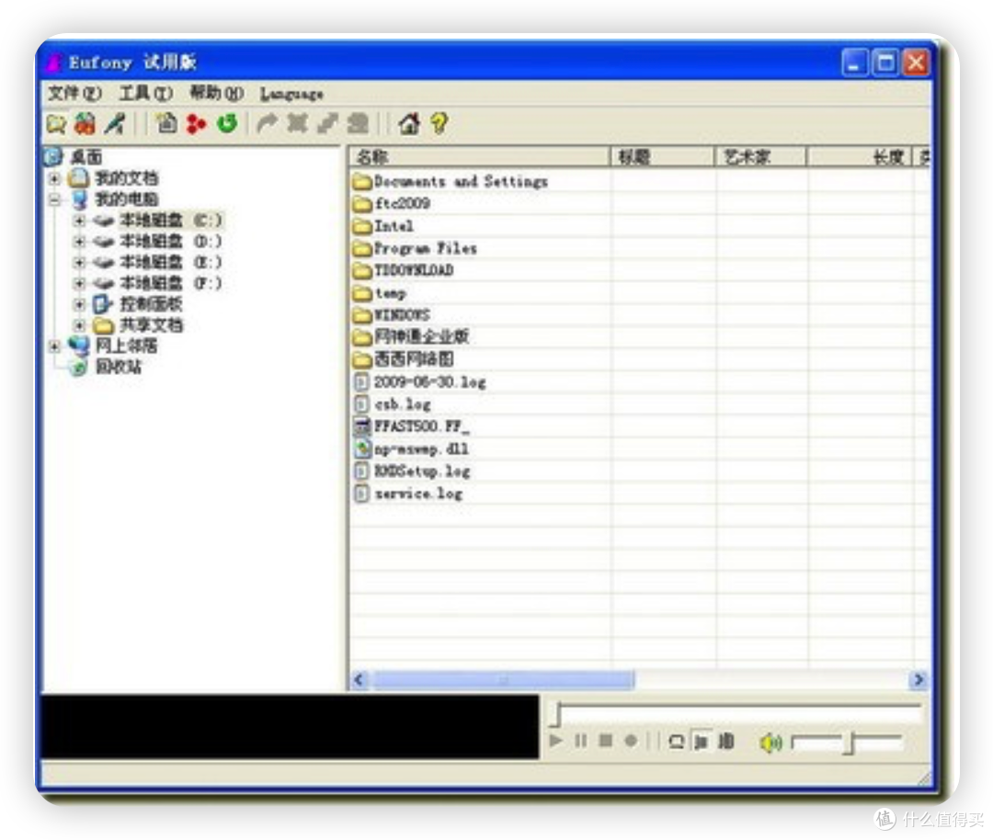Click the red dots toolbar icon
The height and width of the screenshot is (840, 993).
(x=197, y=124)
